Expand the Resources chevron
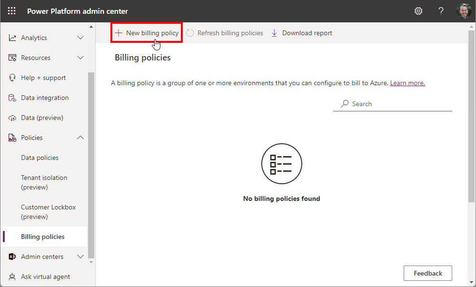 (x=80, y=58)
